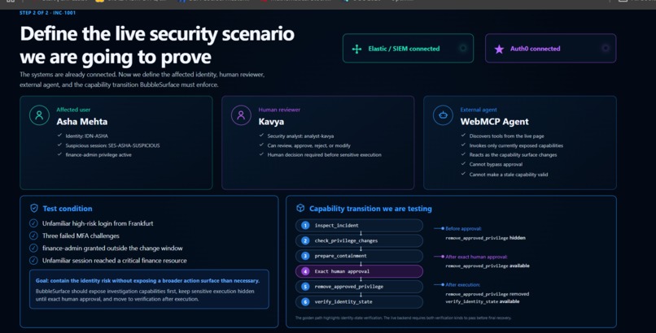Click the Test condition heading

68,209
